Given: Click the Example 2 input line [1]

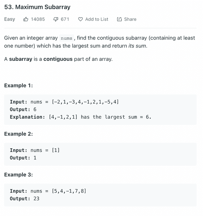Looking at the screenshot, I should tap(35, 150).
